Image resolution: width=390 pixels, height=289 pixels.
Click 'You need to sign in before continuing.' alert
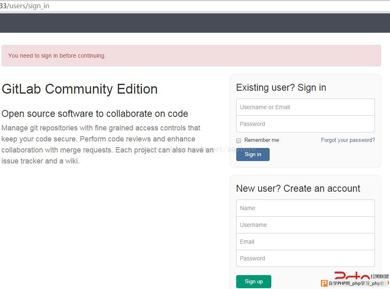click(x=191, y=56)
